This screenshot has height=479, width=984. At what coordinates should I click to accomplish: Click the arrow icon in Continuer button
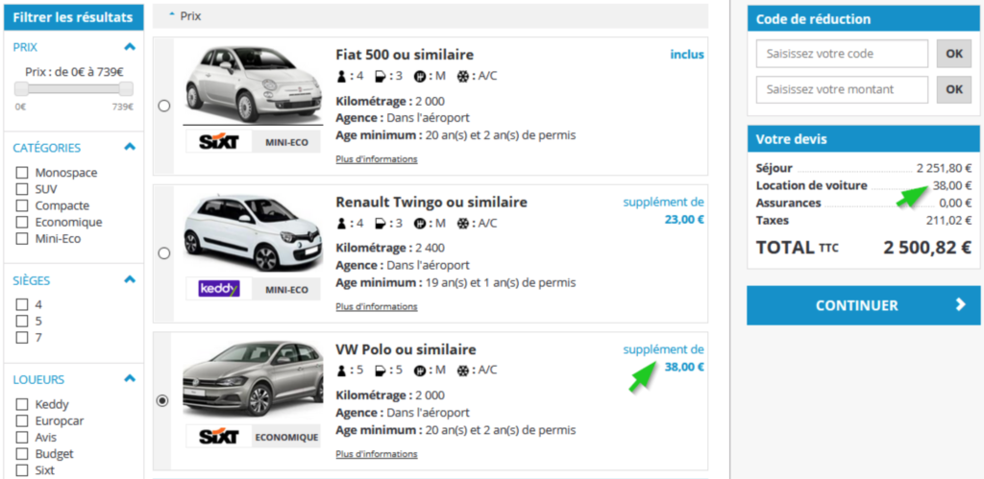pos(961,305)
